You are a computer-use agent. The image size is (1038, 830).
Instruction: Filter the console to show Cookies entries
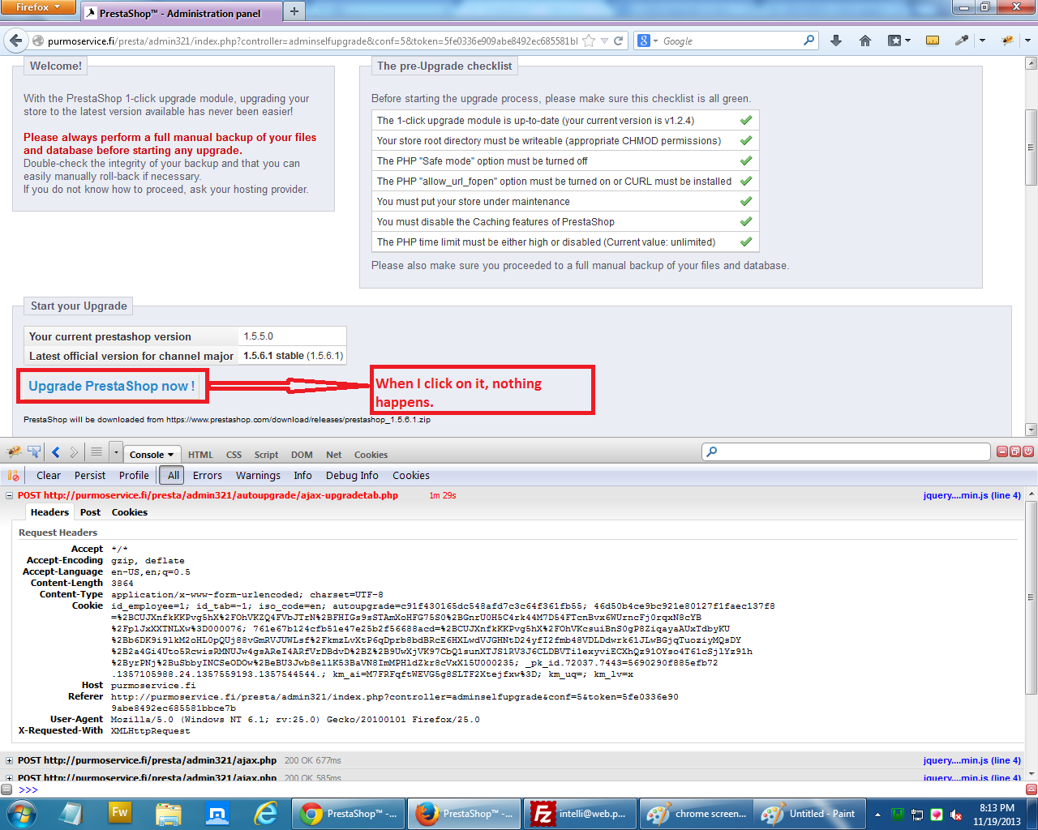(x=411, y=476)
